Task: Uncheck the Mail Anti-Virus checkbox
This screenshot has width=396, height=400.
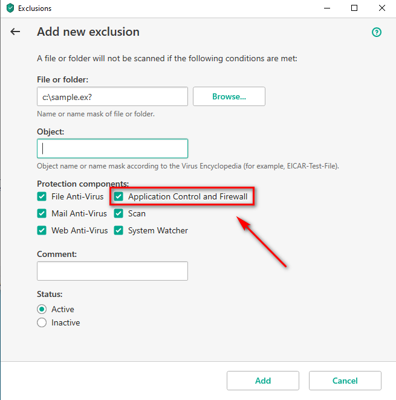Action: click(x=42, y=213)
